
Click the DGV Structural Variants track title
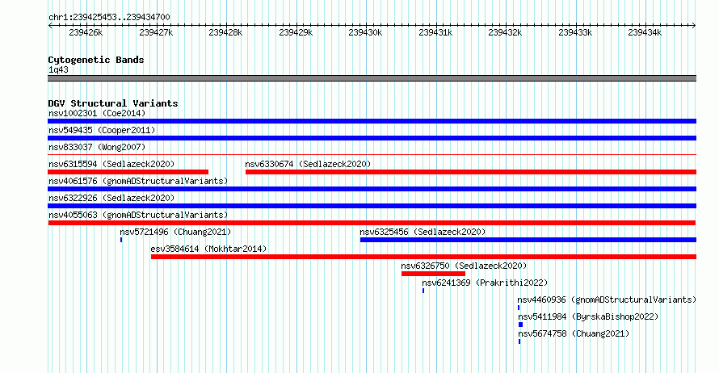point(113,103)
